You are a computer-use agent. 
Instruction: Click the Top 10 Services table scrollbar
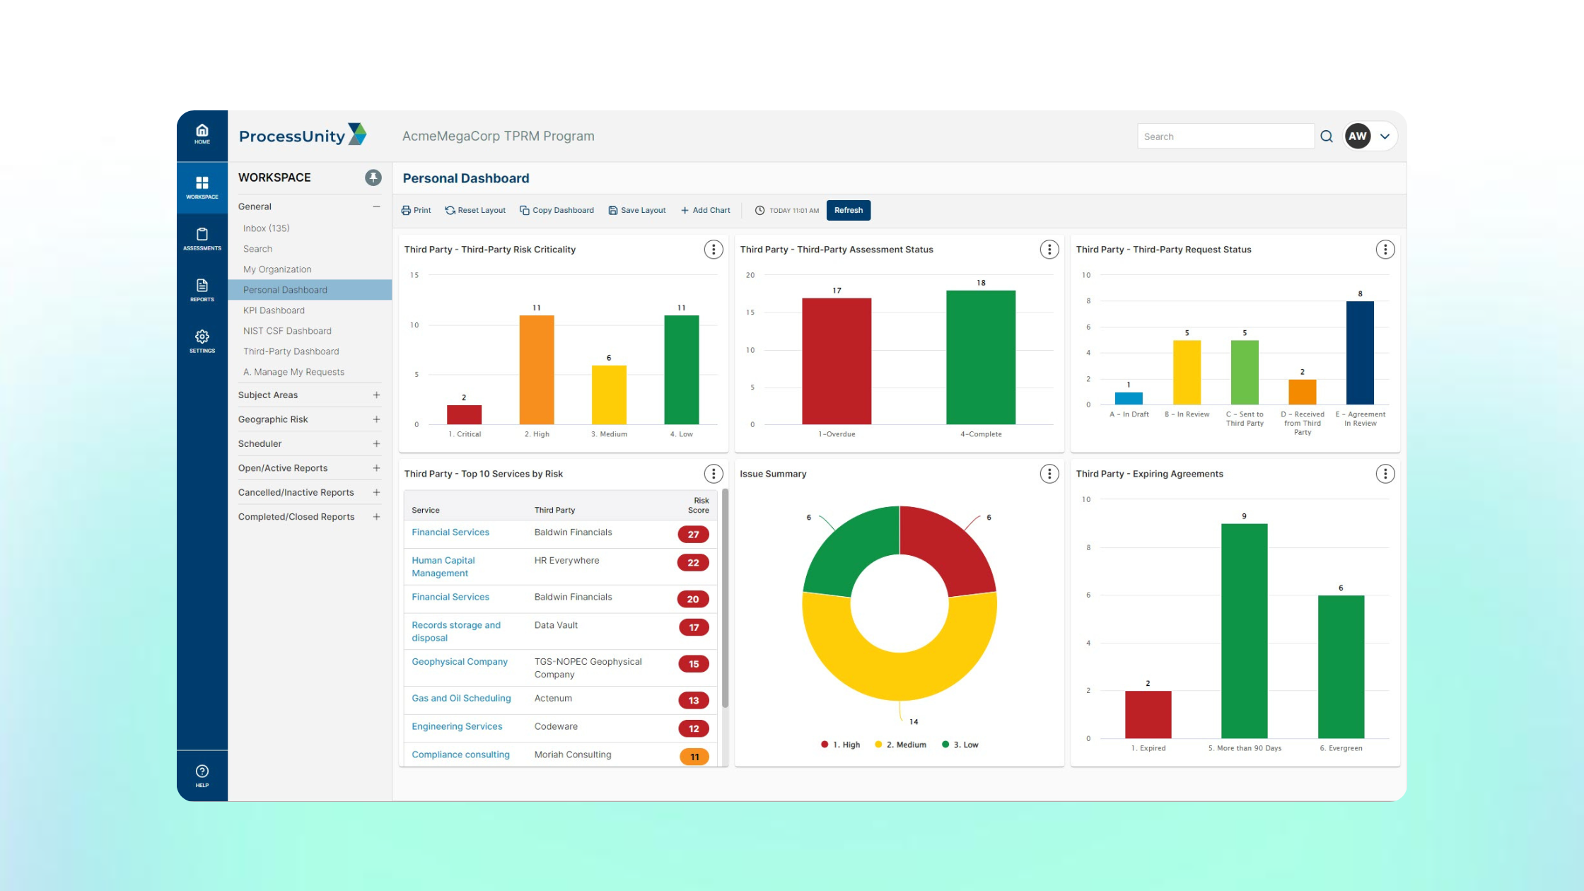[x=725, y=598]
